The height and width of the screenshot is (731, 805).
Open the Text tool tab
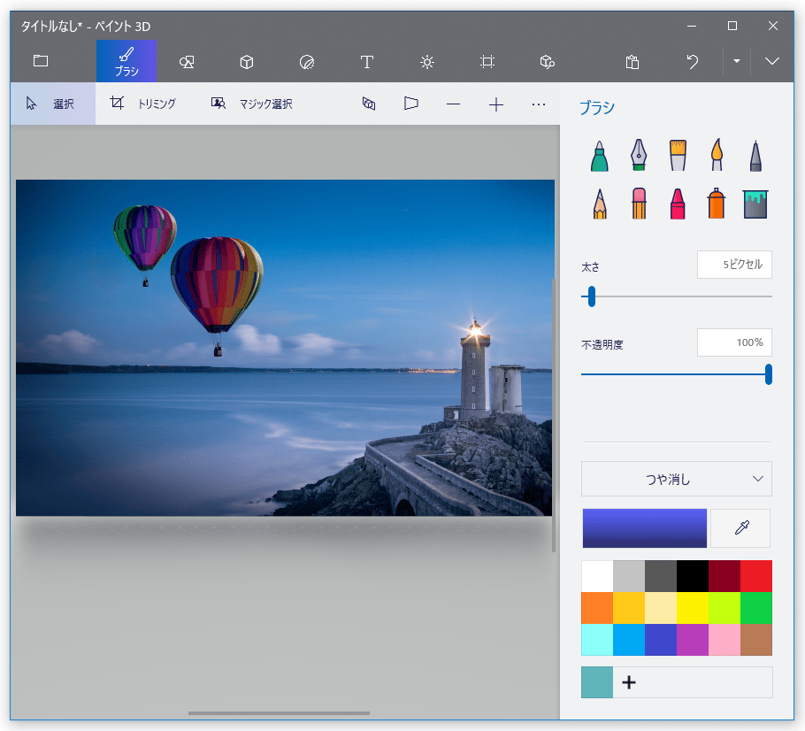(366, 62)
